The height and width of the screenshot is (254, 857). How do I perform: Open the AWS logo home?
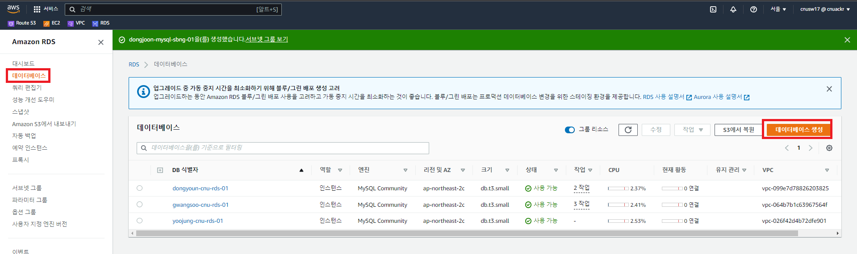click(x=13, y=9)
